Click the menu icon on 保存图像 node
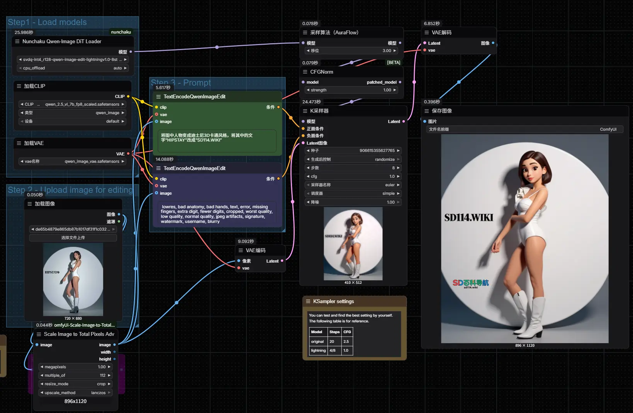The image size is (633, 413). (x=427, y=111)
